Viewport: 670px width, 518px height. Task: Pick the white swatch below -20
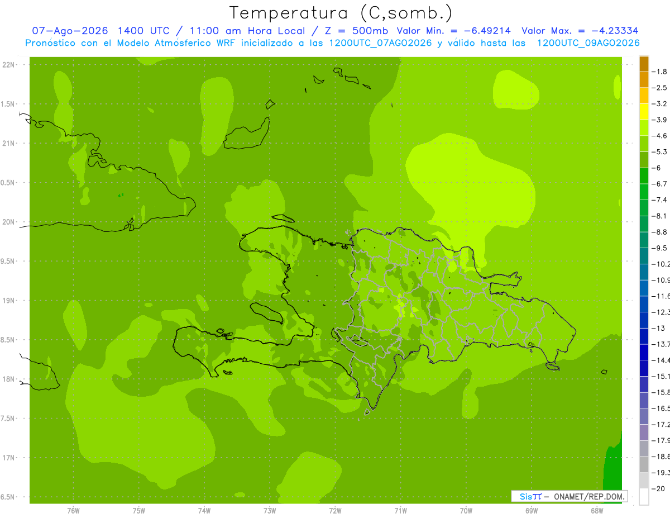pos(644,496)
